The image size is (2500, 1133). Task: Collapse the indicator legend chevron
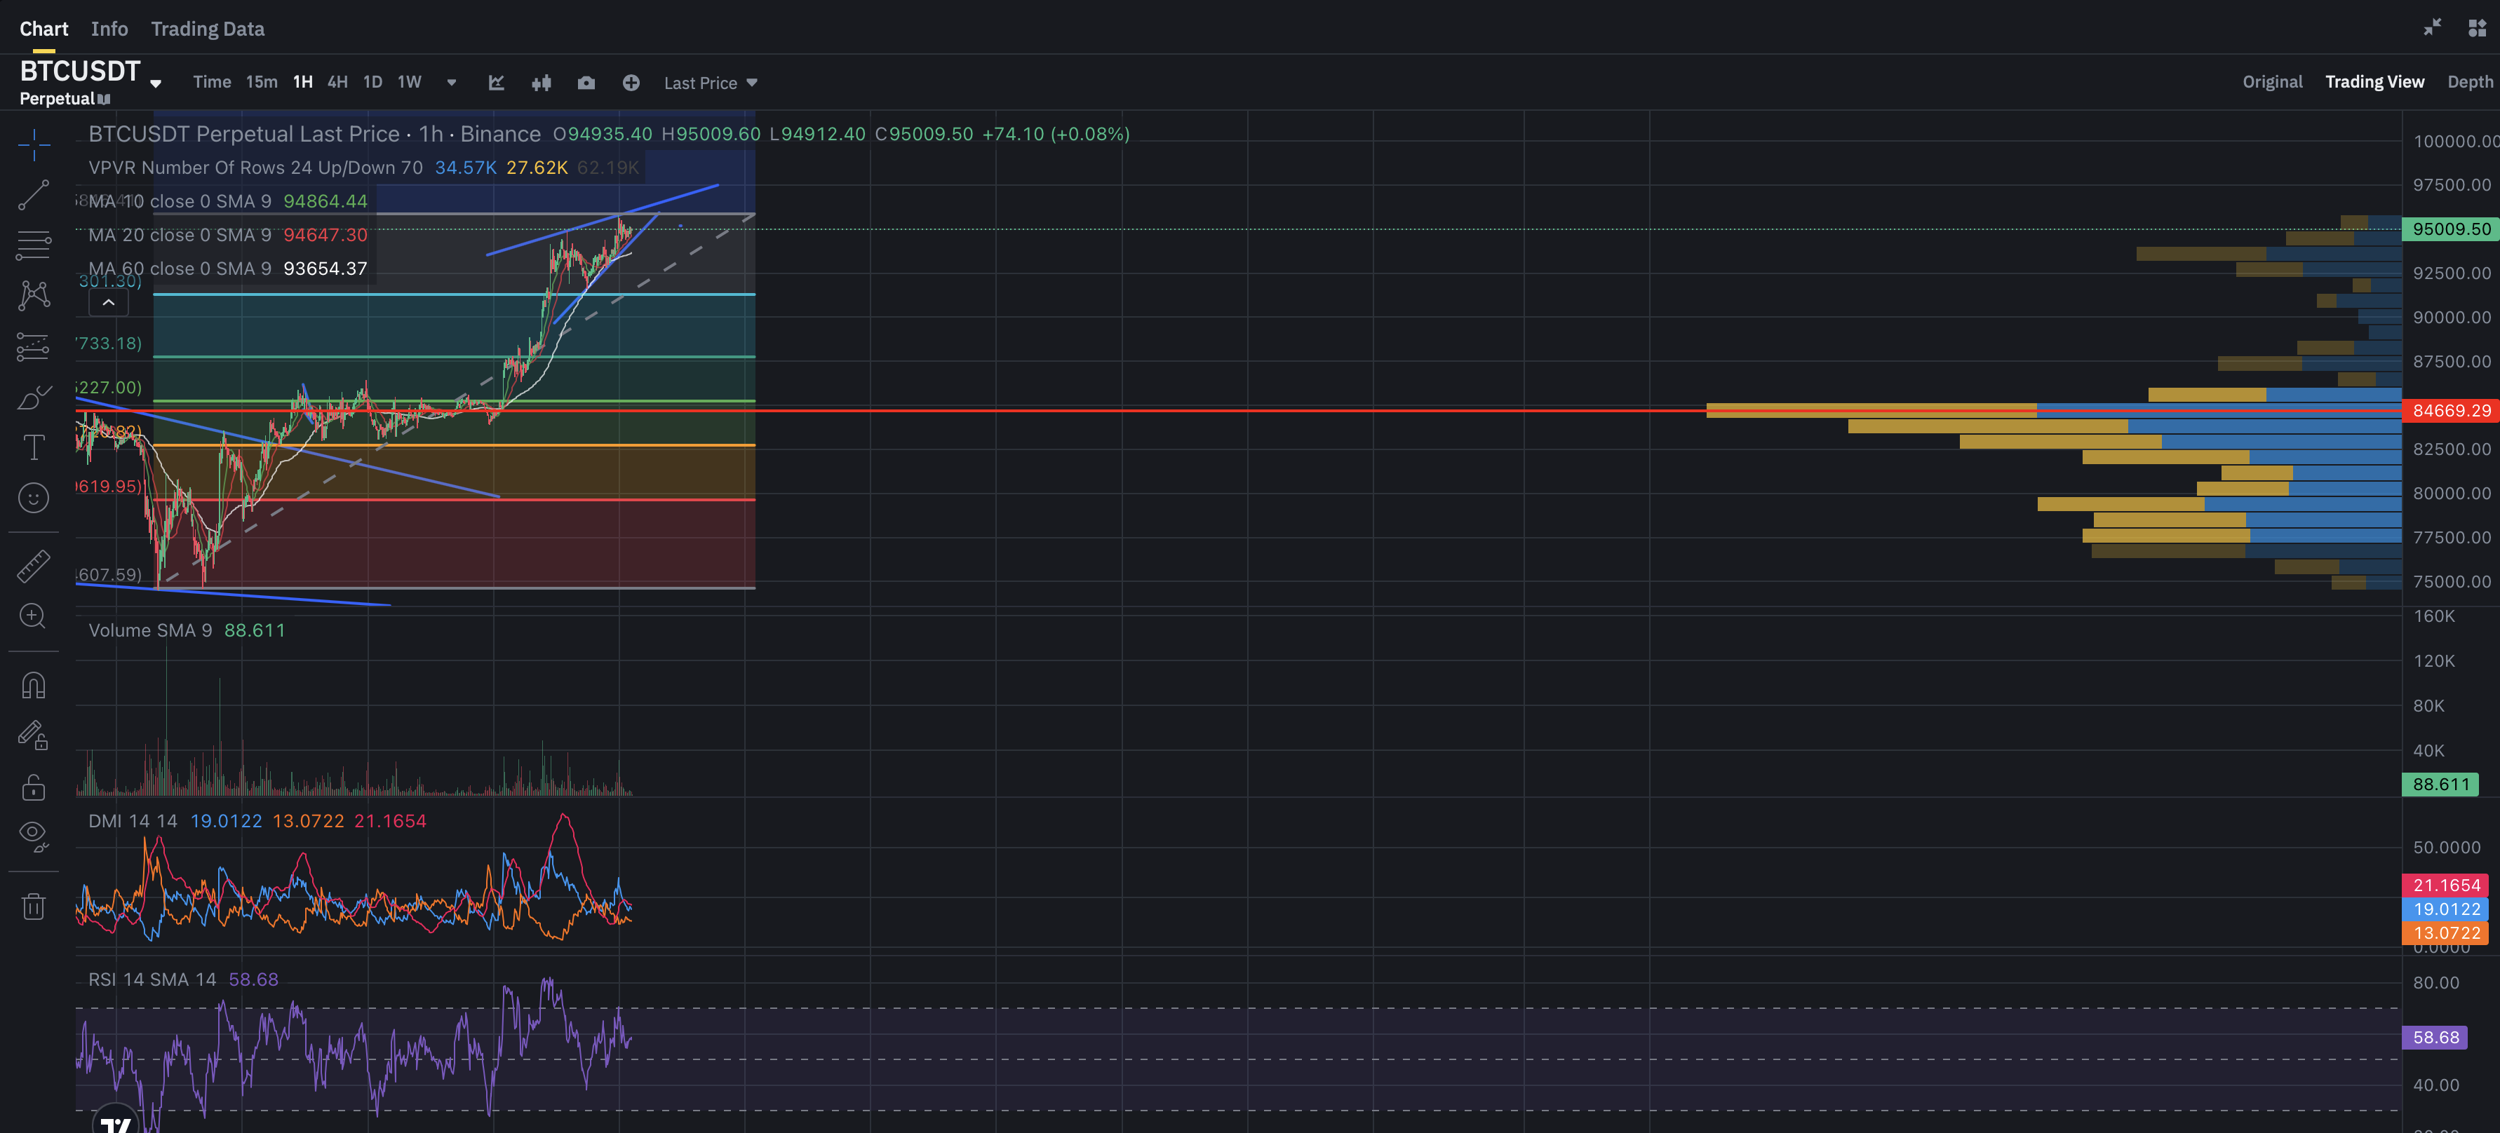(x=109, y=303)
